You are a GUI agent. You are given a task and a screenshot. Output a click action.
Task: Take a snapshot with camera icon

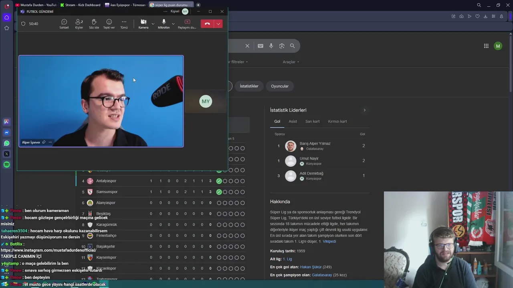(461, 16)
